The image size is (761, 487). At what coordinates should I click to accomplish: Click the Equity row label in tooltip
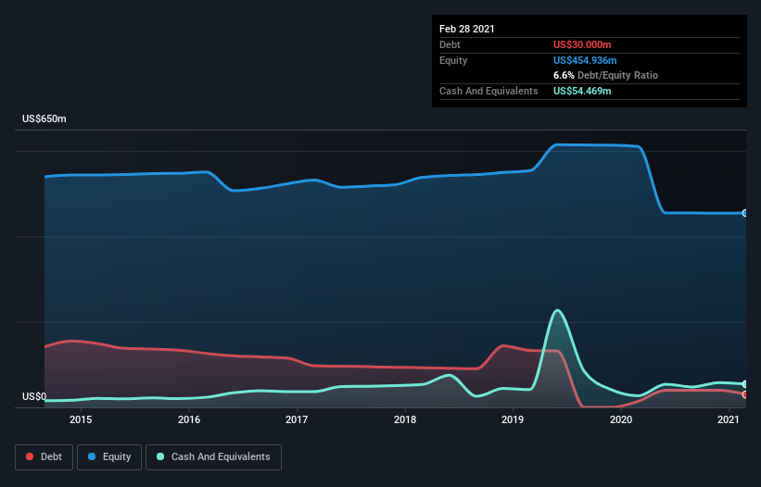[x=453, y=60]
